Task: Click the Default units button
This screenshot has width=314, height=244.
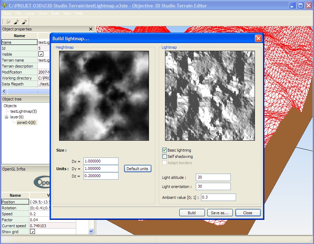Action: (137, 169)
